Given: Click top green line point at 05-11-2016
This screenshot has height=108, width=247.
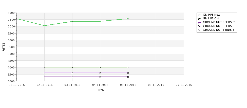Looking at the screenshot, I should point(128,19).
